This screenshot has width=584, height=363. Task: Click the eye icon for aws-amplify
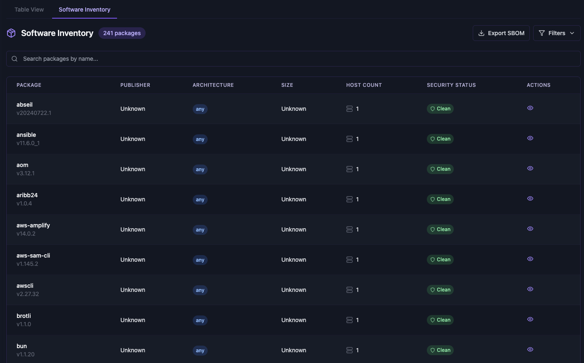(x=530, y=229)
